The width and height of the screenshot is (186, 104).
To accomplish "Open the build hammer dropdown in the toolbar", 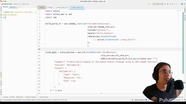I will point(149,4).
